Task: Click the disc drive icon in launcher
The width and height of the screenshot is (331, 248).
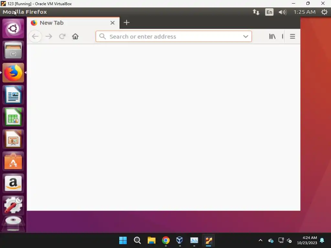Action: coord(13,224)
